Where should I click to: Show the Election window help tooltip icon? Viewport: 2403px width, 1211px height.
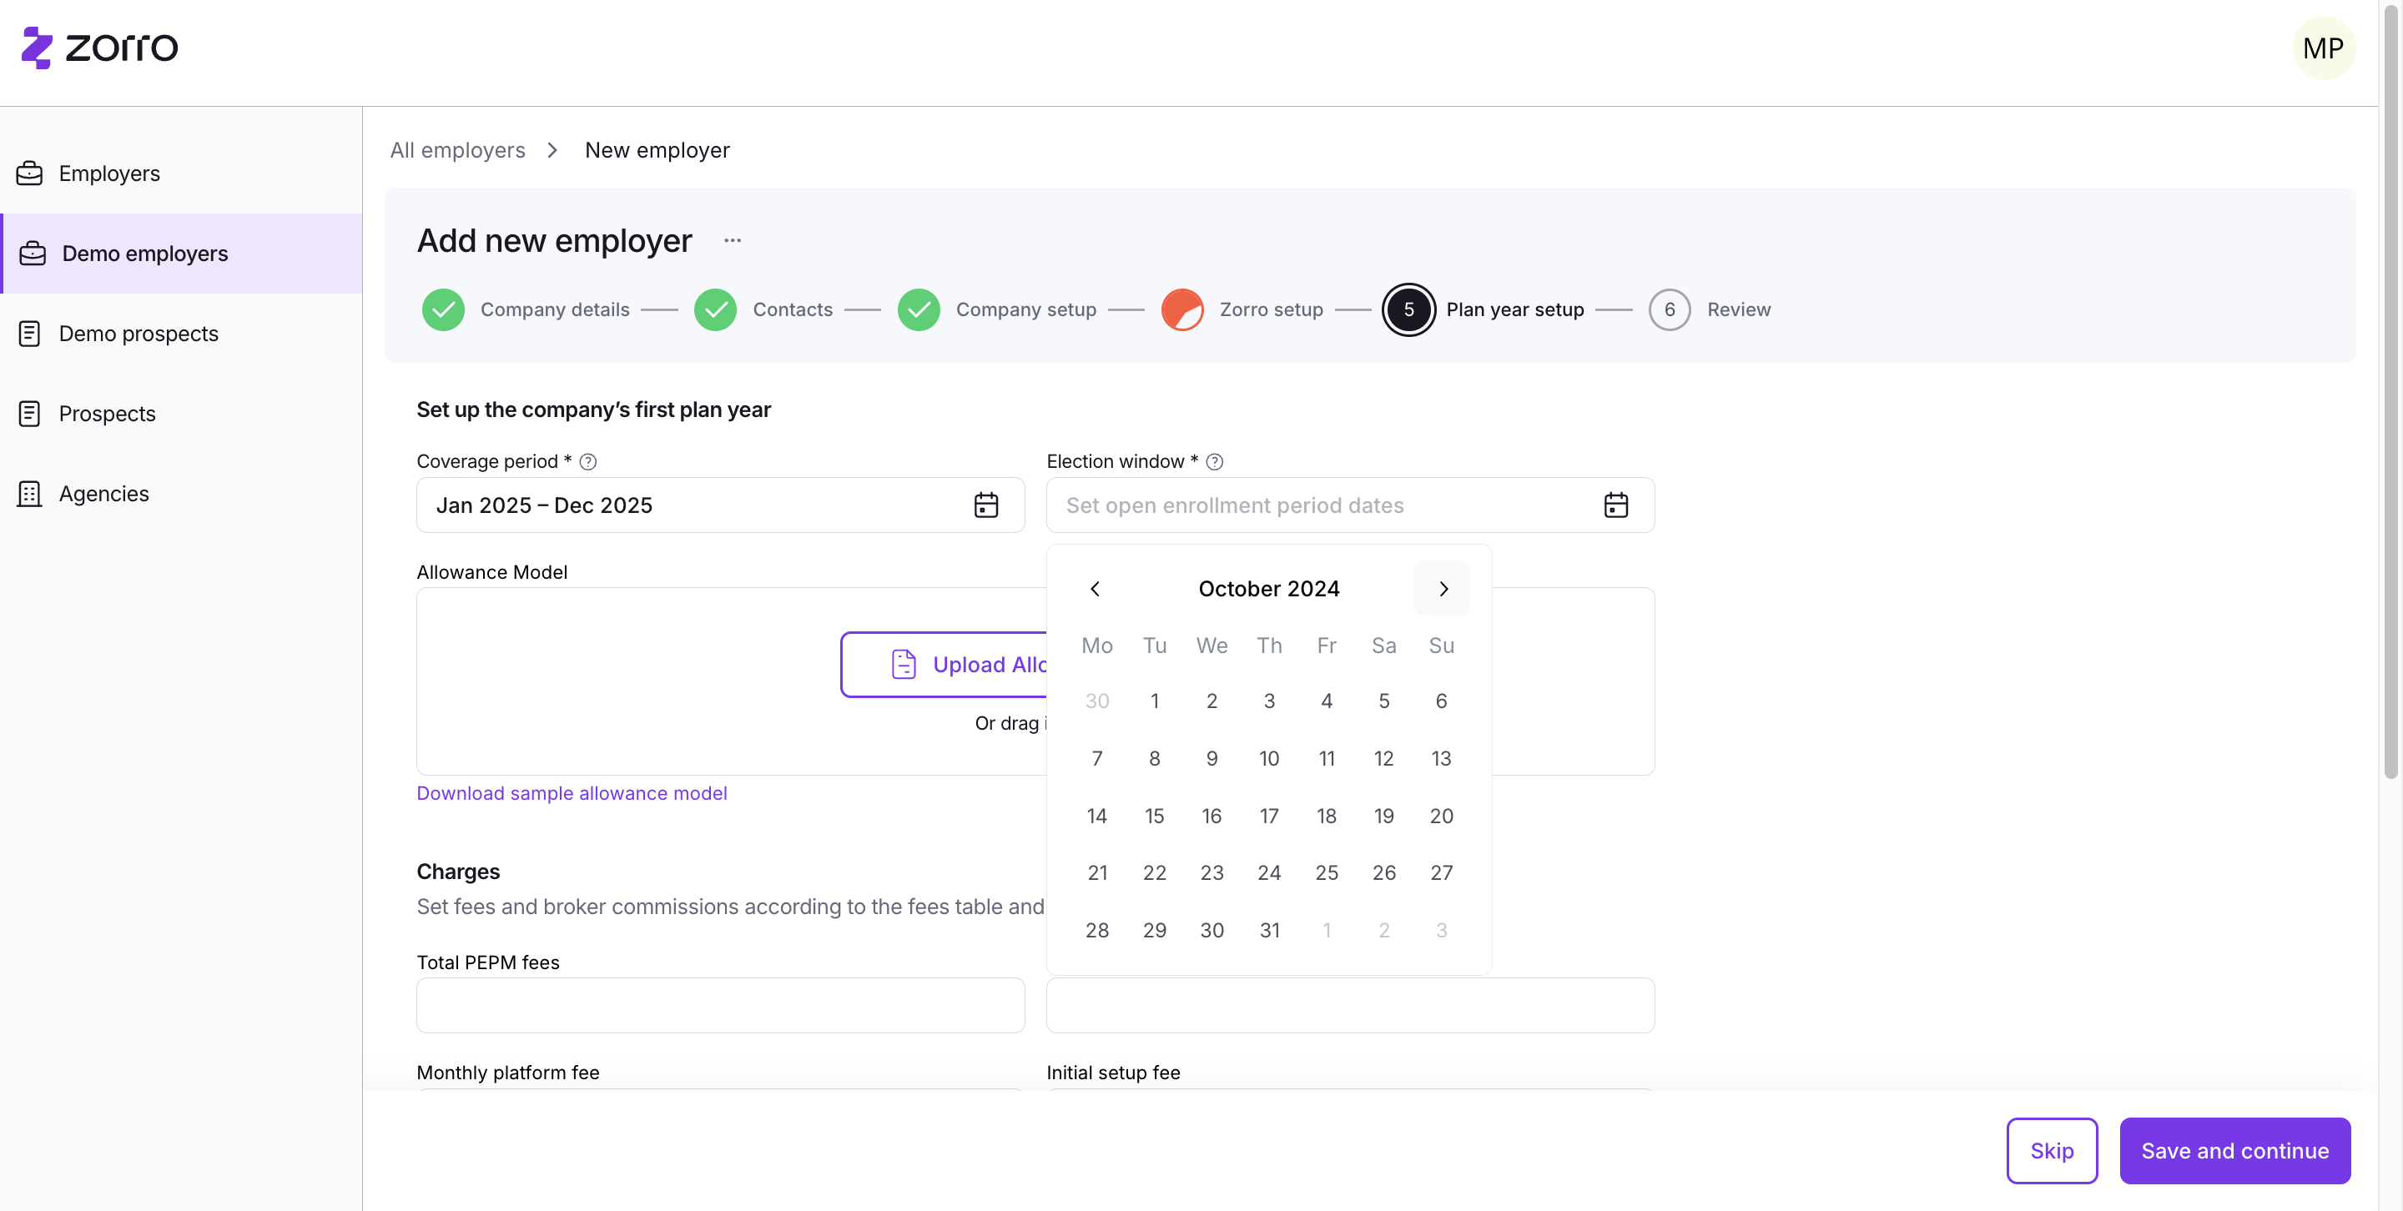[1215, 461]
